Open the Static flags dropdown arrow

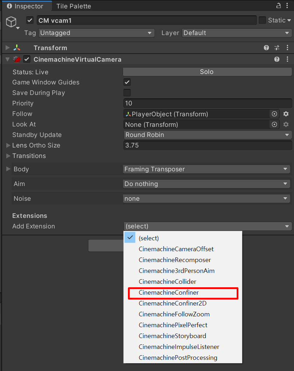click(289, 20)
